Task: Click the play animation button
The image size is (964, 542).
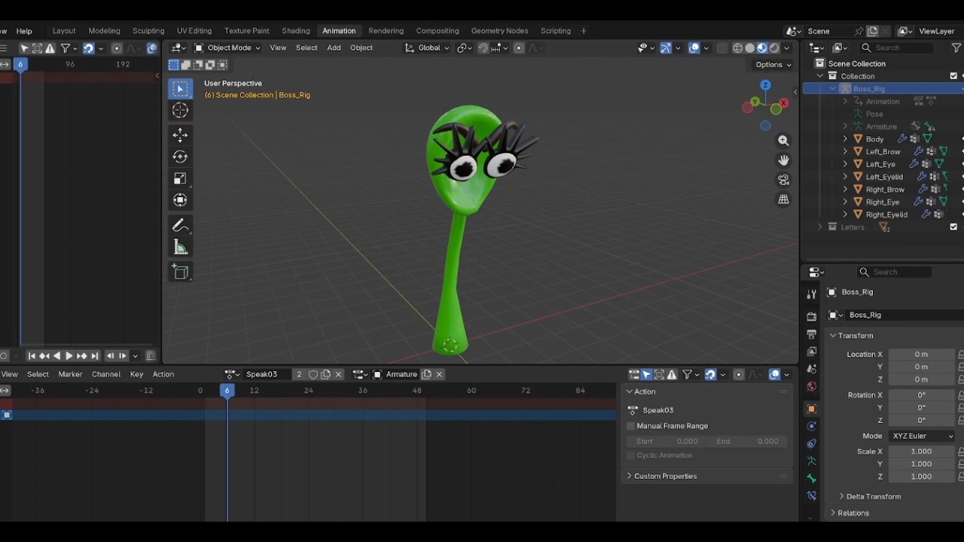Action: point(69,356)
